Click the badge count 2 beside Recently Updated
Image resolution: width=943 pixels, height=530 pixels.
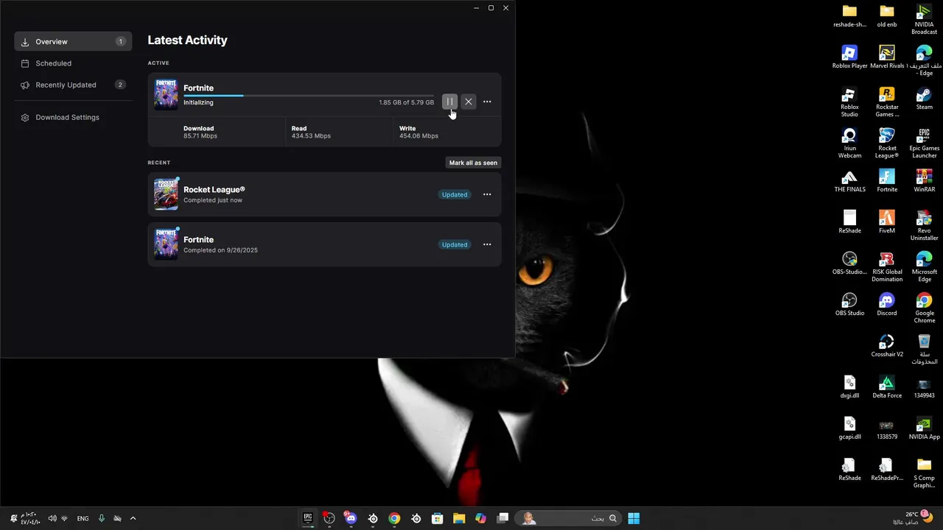click(120, 85)
